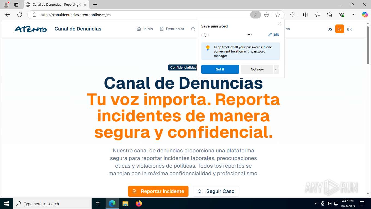This screenshot has height=209, width=371.
Task: Edit the saved nfgn credentials
Action: click(x=274, y=35)
